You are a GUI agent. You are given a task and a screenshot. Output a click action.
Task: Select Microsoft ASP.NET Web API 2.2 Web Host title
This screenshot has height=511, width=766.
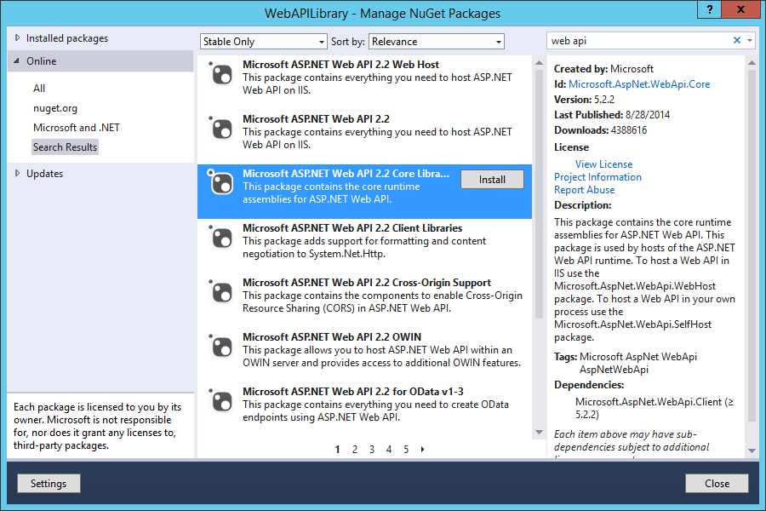click(341, 65)
